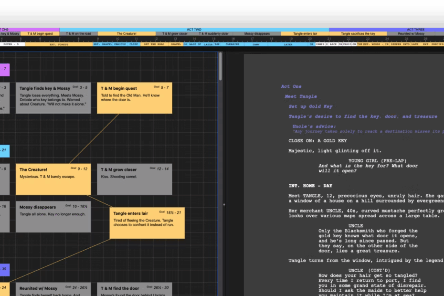Screen dimensions: 444x296
Task: Click the beat board vertical scrollbar
Action: pyautogui.click(x=220, y=67)
